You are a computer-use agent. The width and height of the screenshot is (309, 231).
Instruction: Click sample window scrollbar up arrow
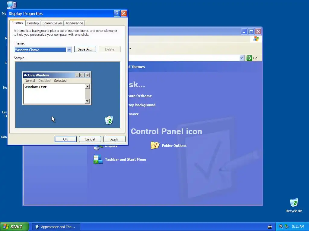tap(88, 87)
